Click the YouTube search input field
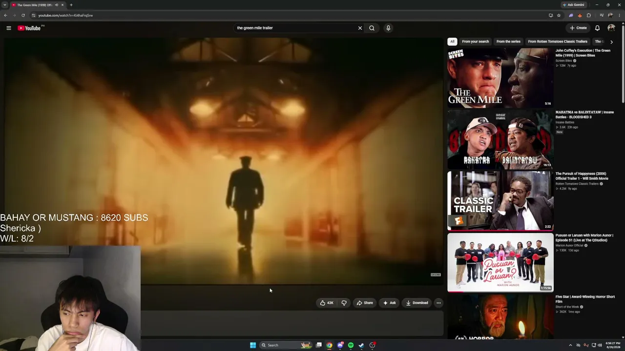This screenshot has height=351, width=625. coord(295,28)
